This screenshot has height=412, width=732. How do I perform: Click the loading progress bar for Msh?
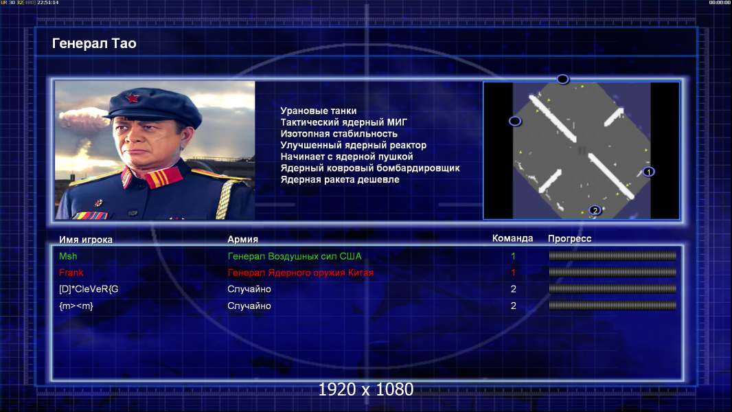tap(613, 255)
